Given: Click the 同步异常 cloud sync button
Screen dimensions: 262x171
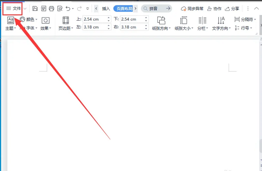Looking at the screenshot, I should [x=192, y=9].
